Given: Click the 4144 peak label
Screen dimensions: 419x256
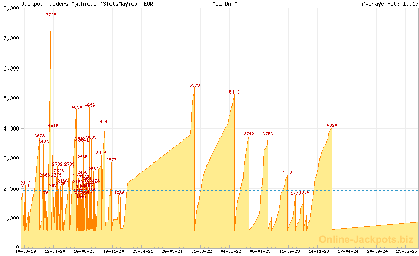Looking at the screenshot, I should tap(105, 122).
